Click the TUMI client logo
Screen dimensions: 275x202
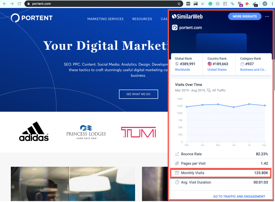tap(138, 132)
